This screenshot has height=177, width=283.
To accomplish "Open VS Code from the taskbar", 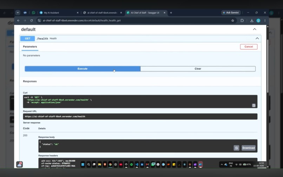I will click(137, 165).
